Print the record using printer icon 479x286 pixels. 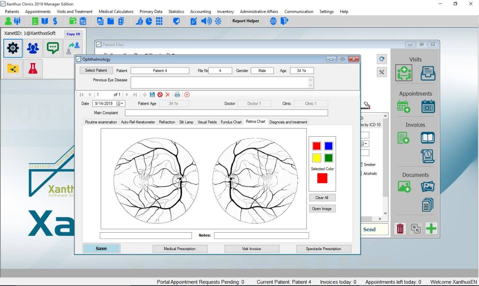(177, 95)
